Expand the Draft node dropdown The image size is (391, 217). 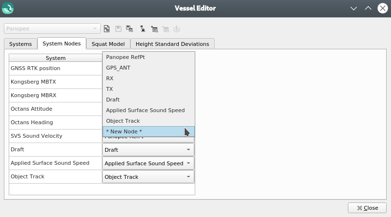pyautogui.click(x=148, y=150)
